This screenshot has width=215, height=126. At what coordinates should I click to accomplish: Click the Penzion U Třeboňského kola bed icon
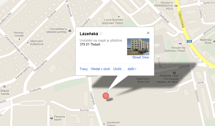[x=176, y=6]
